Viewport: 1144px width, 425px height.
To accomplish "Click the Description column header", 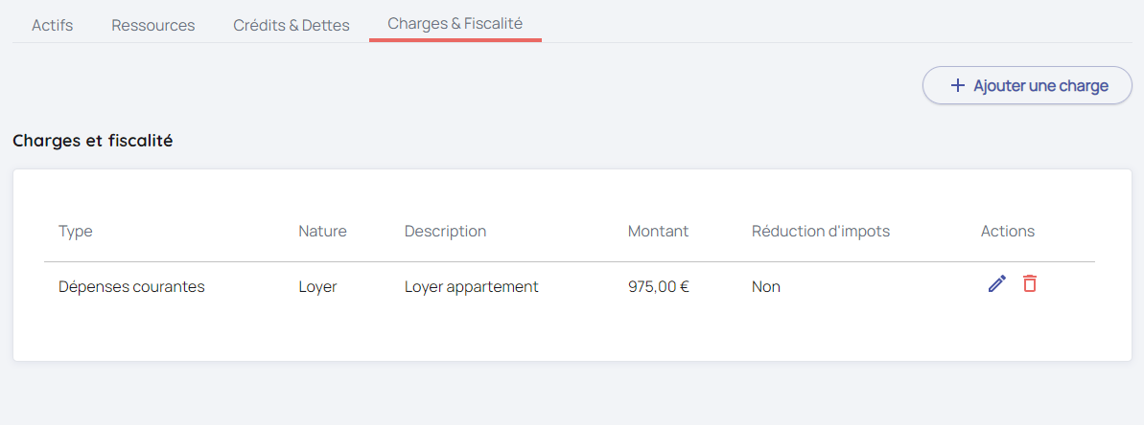I will (x=445, y=231).
